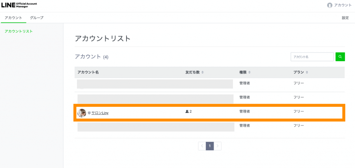Screen dimensions: 355x168
Task: Open the サロンLiny account link
Action: tap(100, 113)
